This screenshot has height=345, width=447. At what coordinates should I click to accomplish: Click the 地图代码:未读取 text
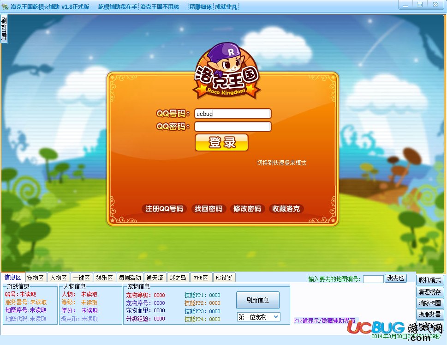tap(26, 319)
